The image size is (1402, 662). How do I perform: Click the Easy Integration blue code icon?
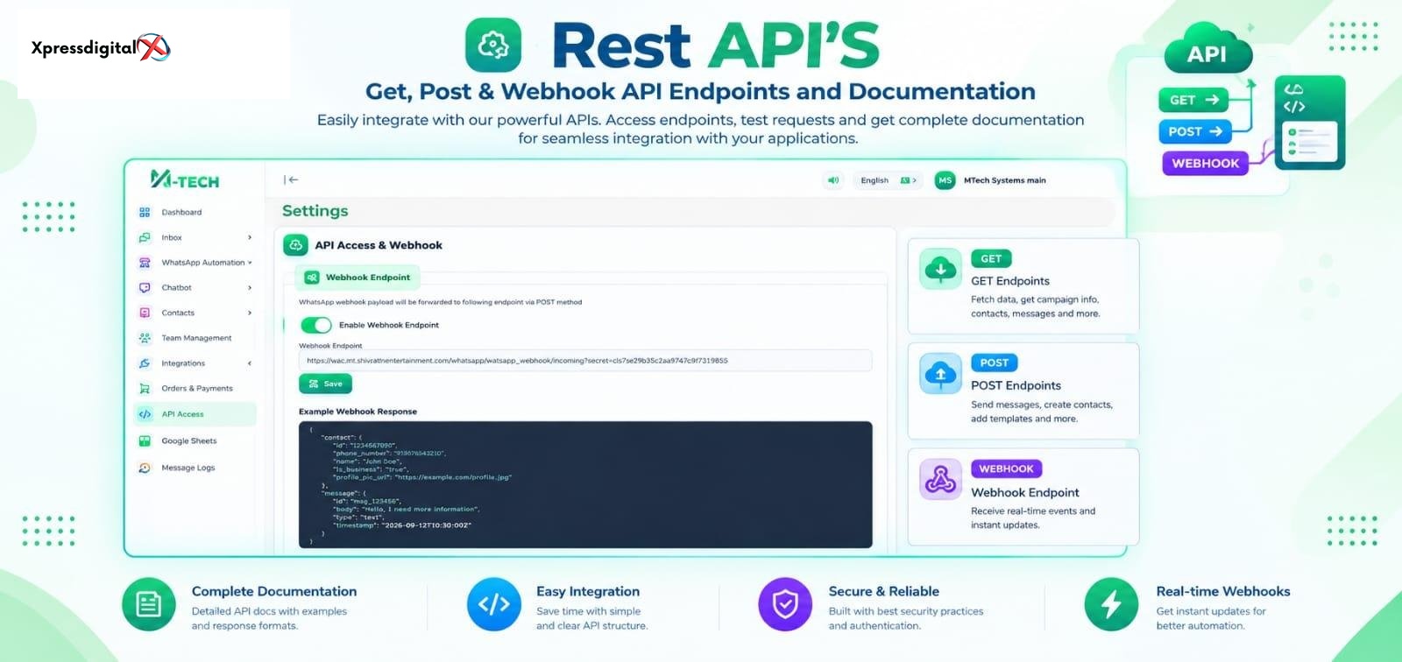[x=494, y=604]
